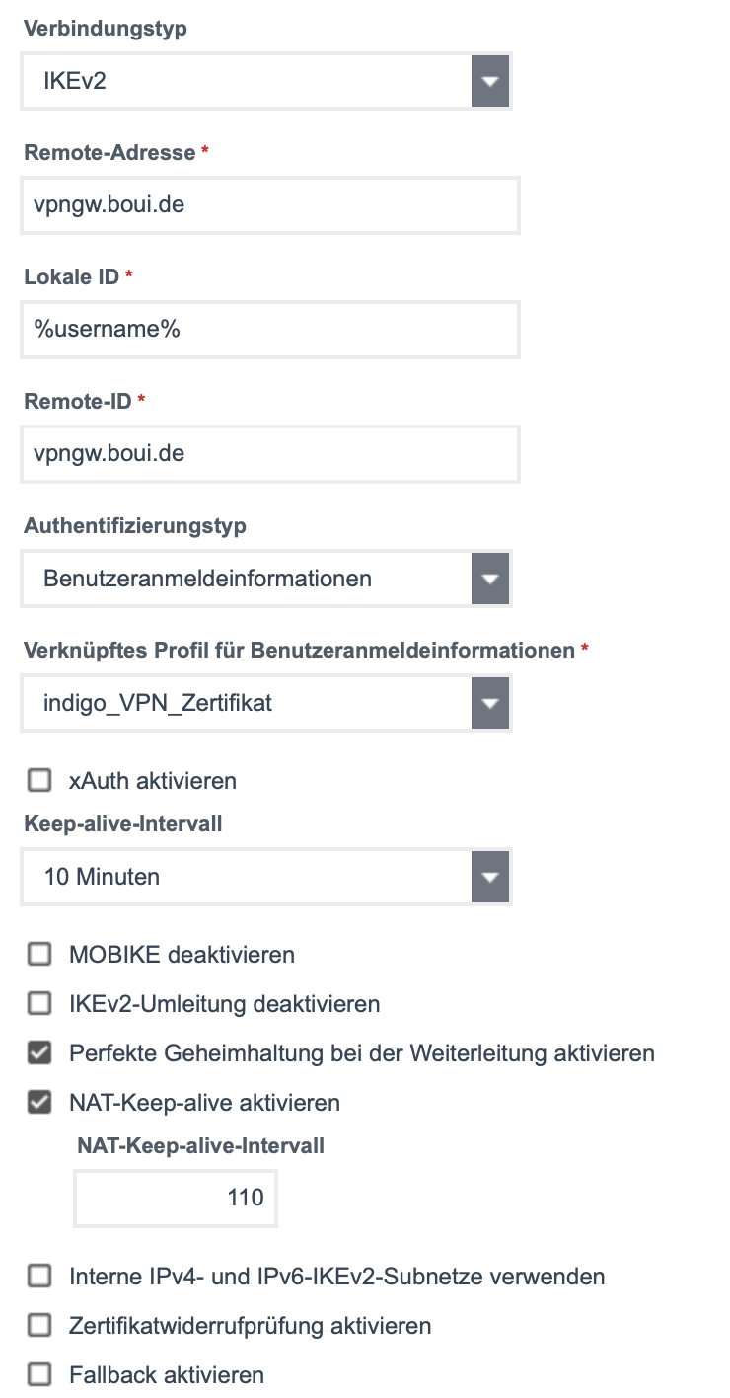Open the dropdown showing Benutzeranmeldeinformationen
Image resolution: width=730 pixels, height=1398 pixels.
(x=247, y=579)
